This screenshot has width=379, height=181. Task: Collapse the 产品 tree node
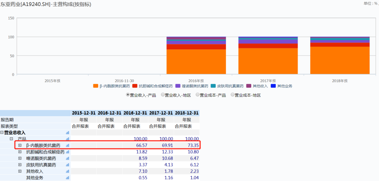[x=11, y=139]
